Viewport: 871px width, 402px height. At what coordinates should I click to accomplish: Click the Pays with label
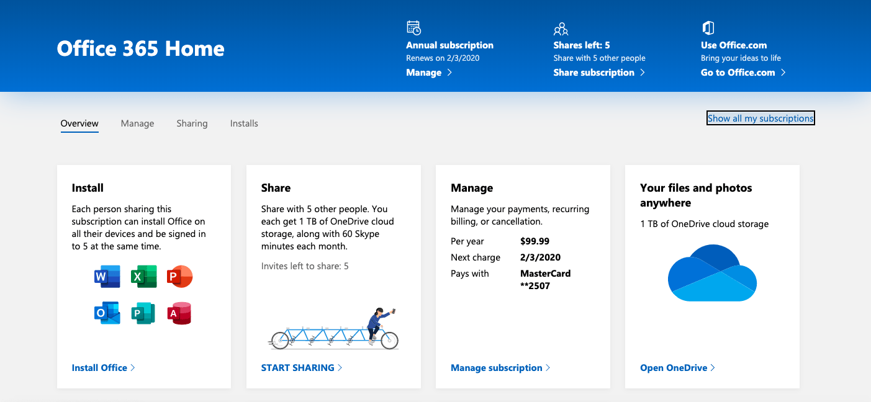pyautogui.click(x=470, y=274)
